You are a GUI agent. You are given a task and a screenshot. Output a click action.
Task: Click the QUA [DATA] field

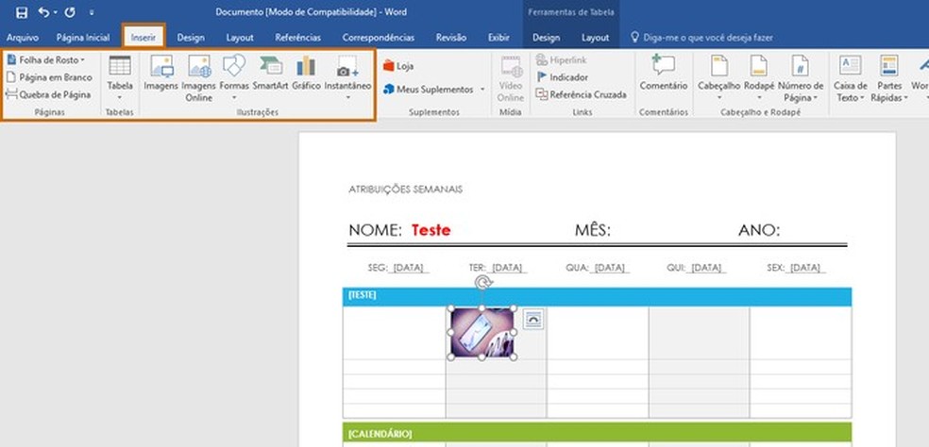coord(598,268)
